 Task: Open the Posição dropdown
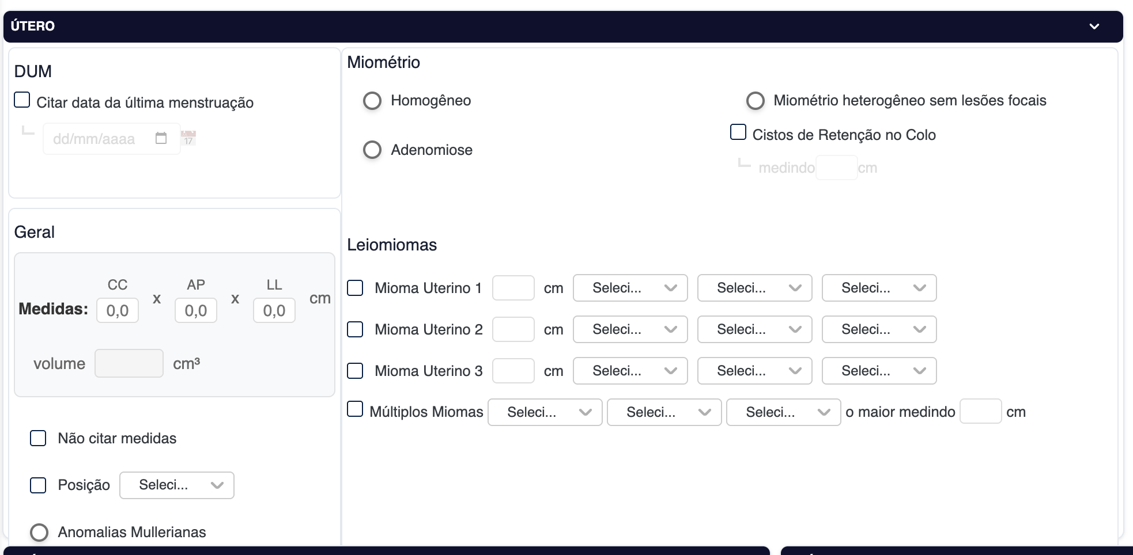[177, 485]
